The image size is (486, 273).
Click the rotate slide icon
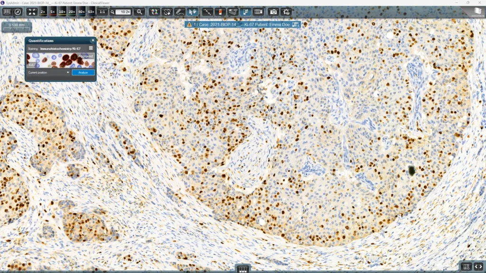(167, 12)
